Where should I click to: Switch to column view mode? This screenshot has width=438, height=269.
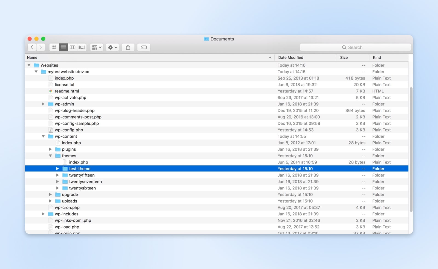coord(73,47)
